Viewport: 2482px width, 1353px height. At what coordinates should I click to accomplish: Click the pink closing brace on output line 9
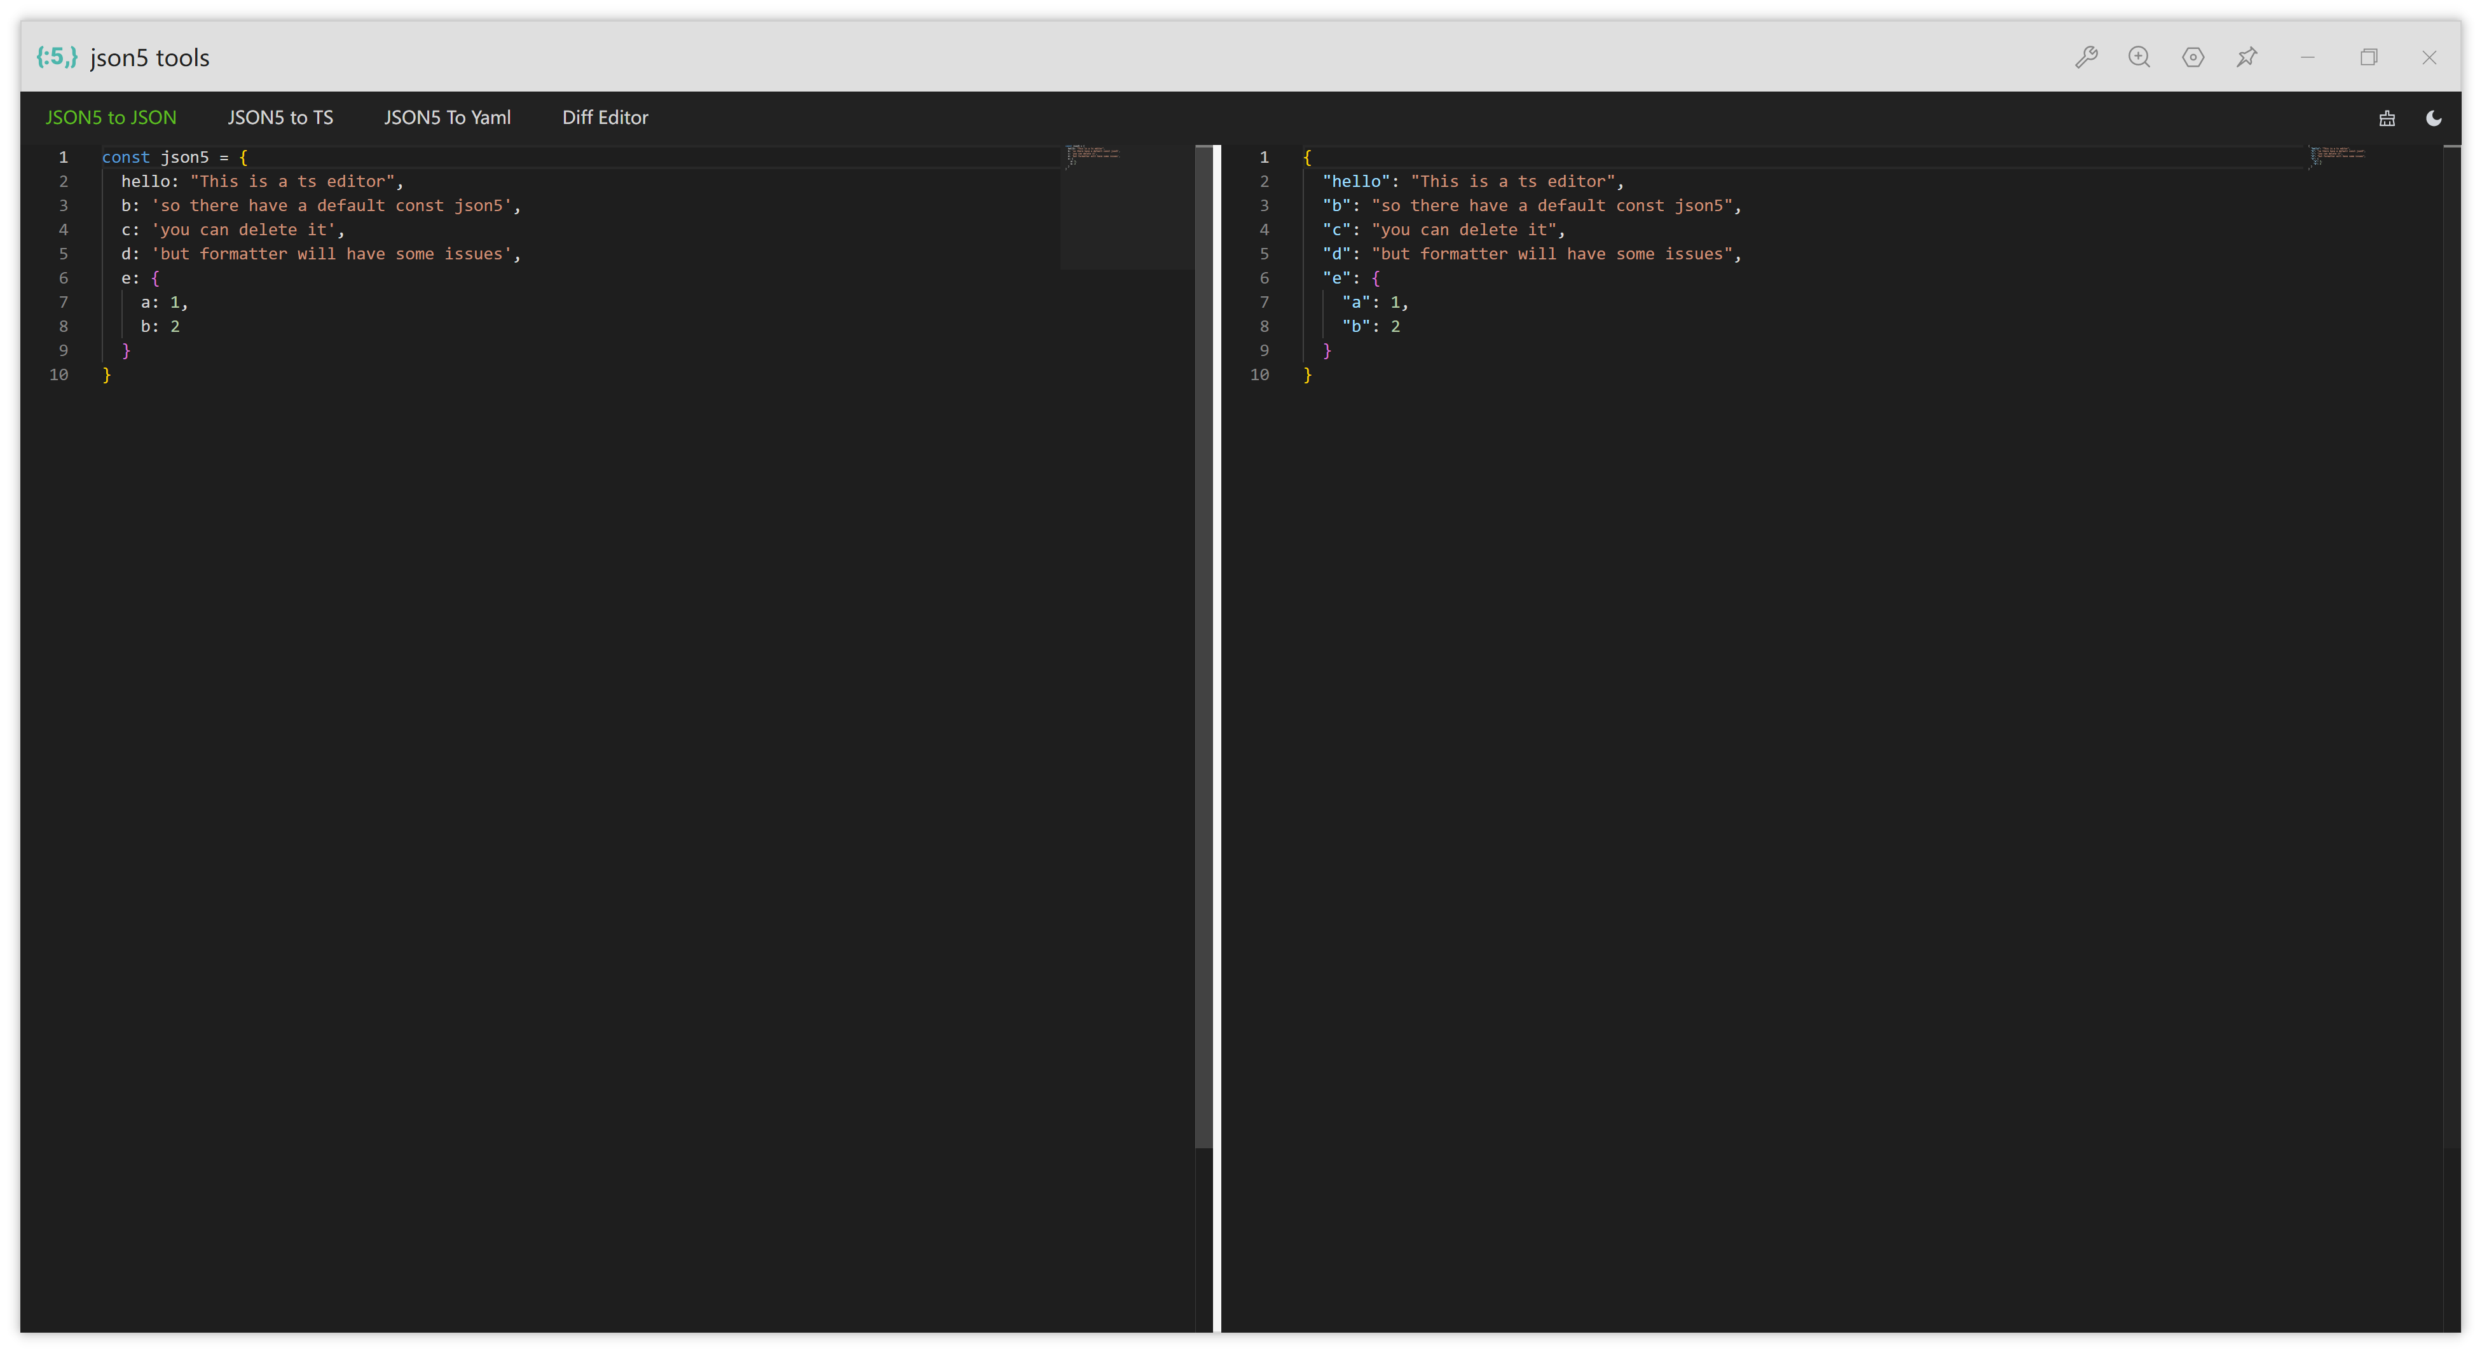[1327, 351]
